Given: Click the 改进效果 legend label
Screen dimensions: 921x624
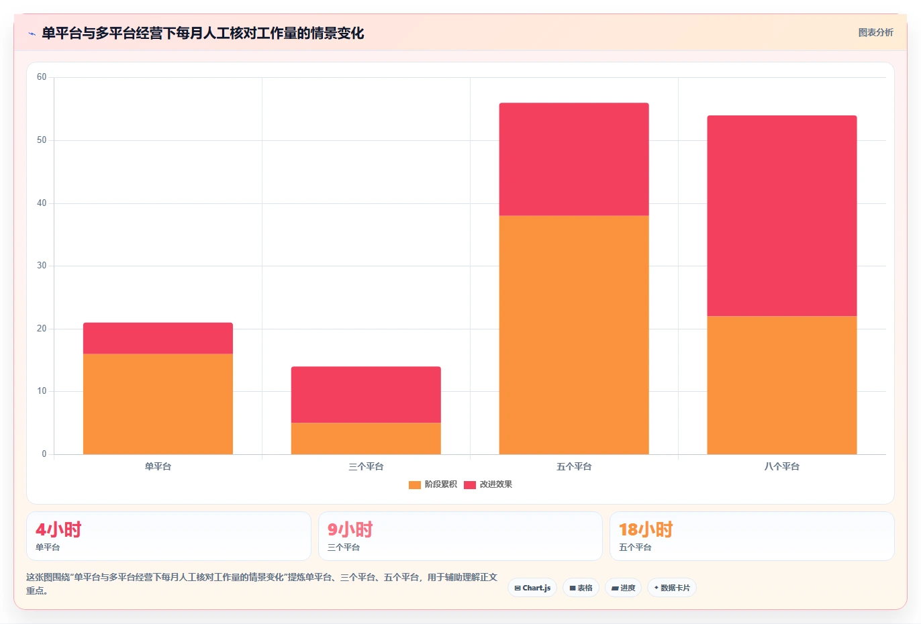Looking at the screenshot, I should coord(495,484).
